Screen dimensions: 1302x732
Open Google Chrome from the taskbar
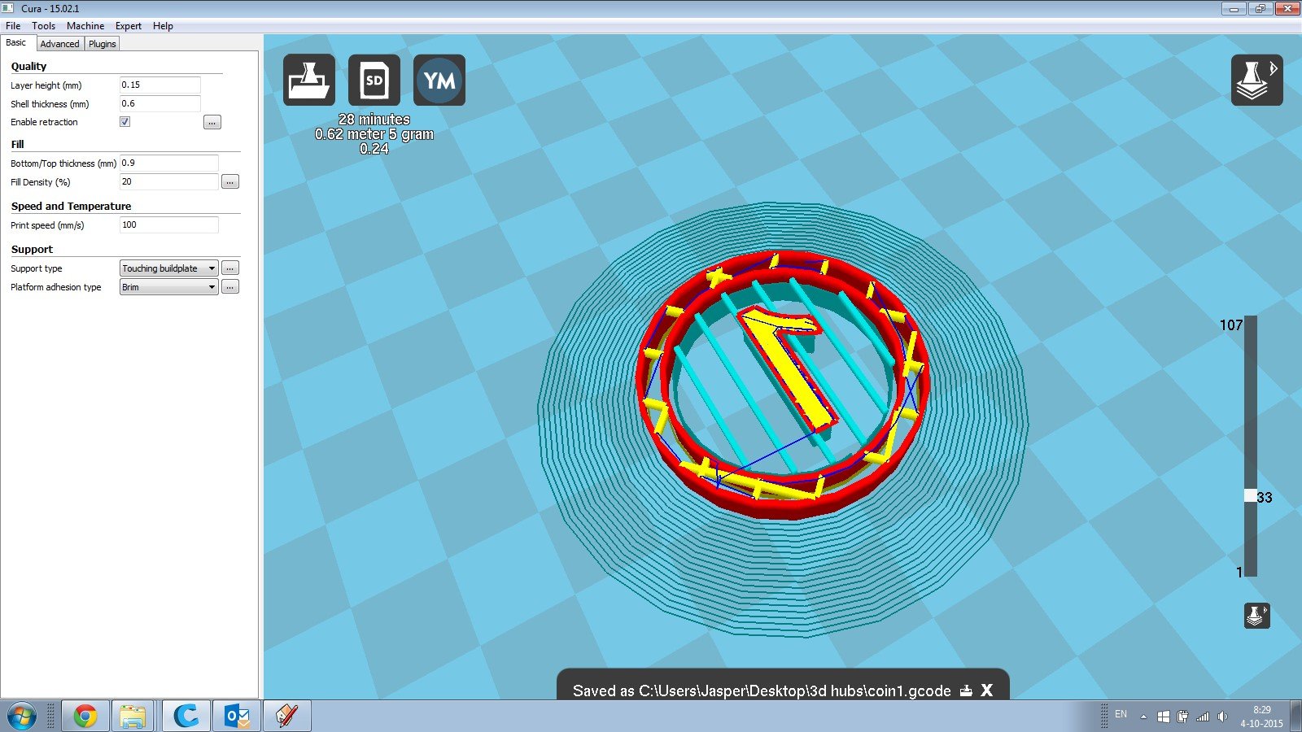pos(85,716)
